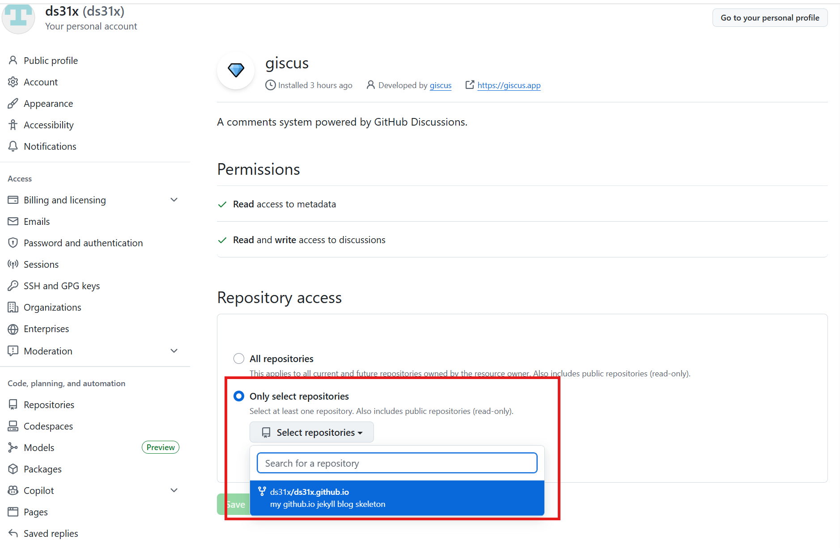Open Notifications settings
Viewport: 840px width, 548px height.
(x=50, y=146)
